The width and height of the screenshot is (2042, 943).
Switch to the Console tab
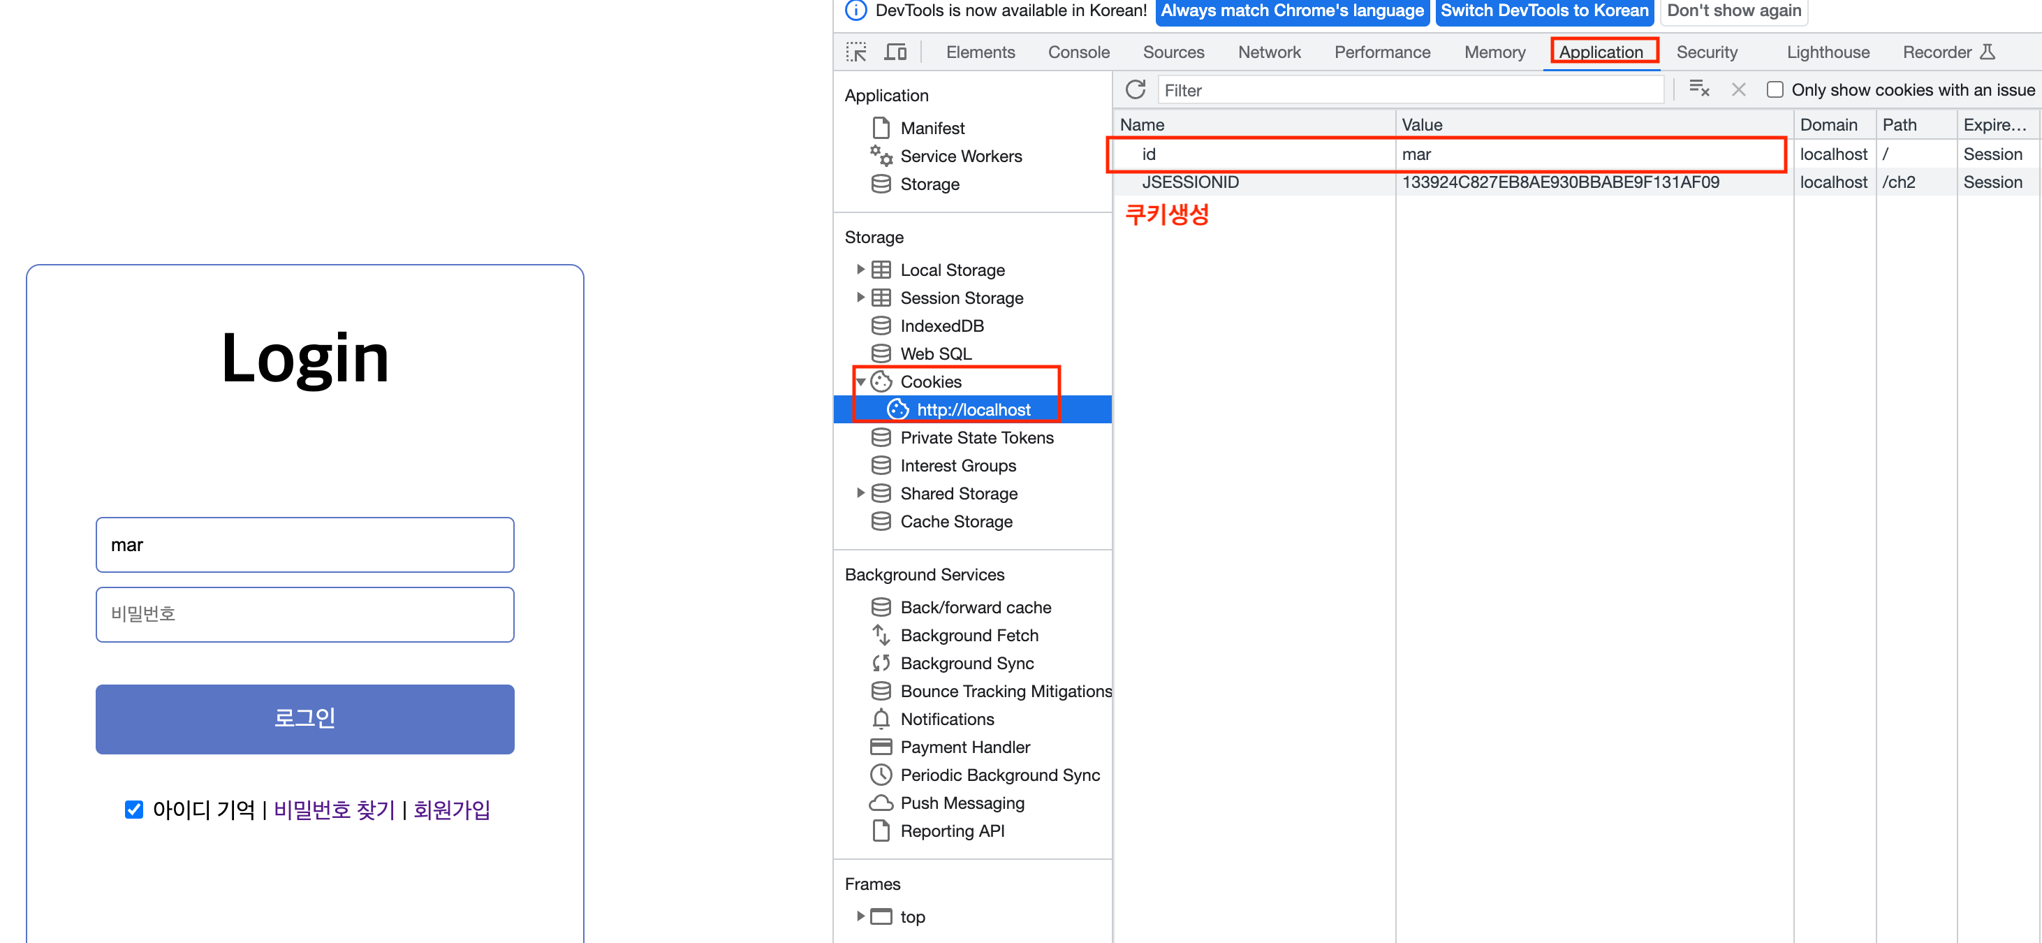[1078, 52]
